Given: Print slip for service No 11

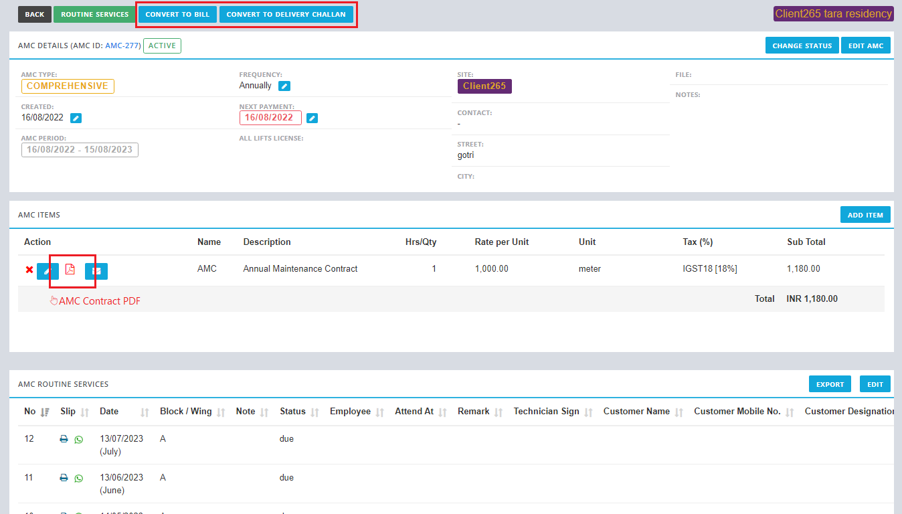Looking at the screenshot, I should 64,479.
